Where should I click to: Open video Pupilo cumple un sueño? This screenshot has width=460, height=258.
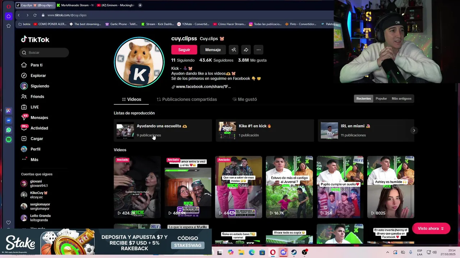click(340, 187)
